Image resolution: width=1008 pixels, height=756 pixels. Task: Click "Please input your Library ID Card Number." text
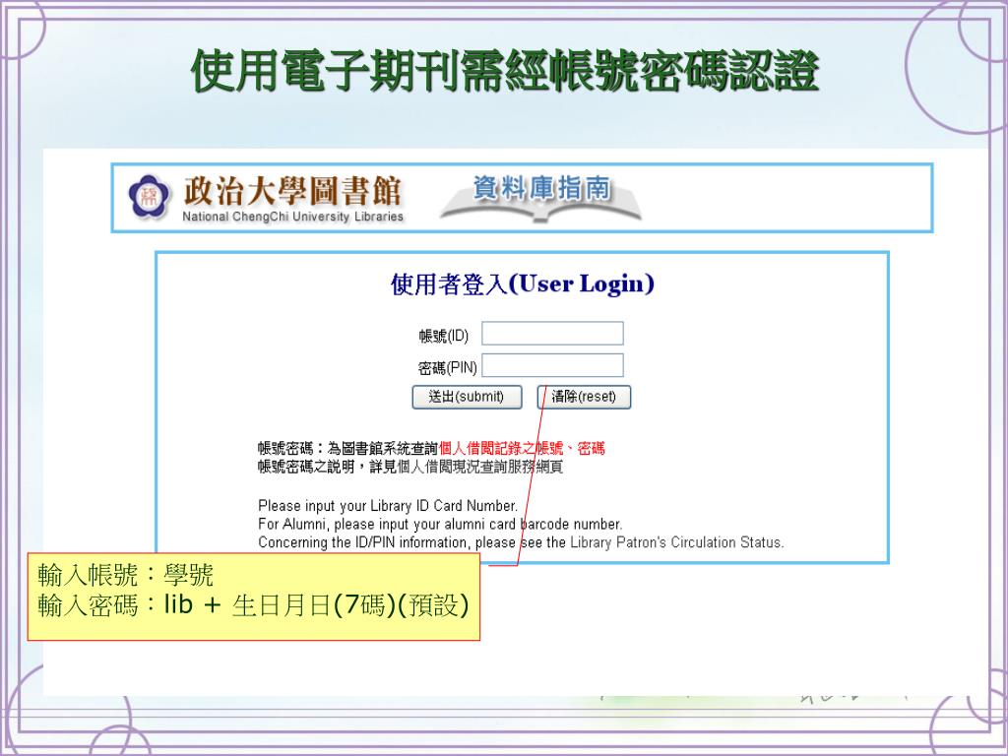(x=388, y=505)
